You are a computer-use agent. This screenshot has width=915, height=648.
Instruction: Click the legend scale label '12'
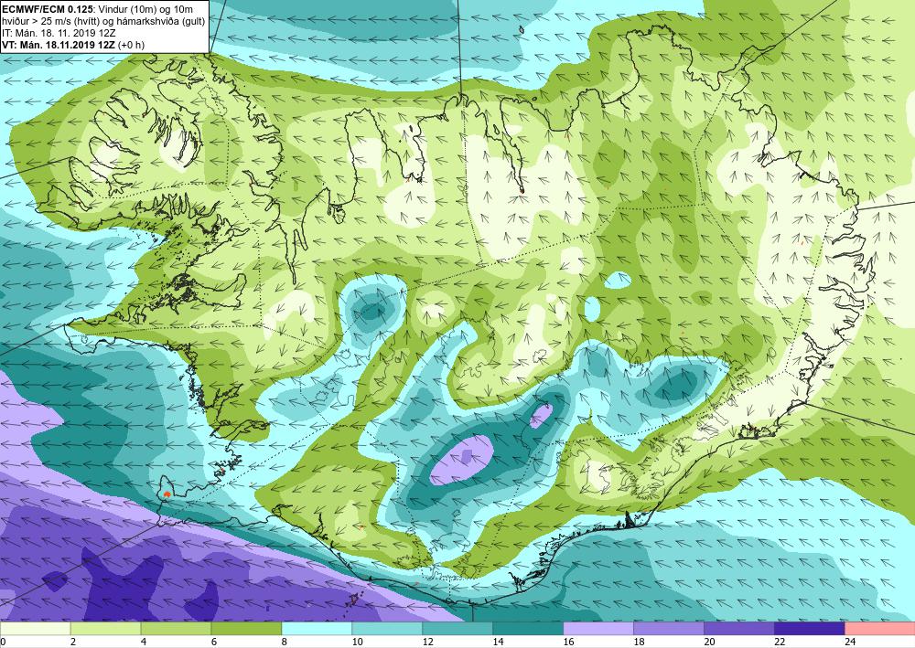[427, 642]
